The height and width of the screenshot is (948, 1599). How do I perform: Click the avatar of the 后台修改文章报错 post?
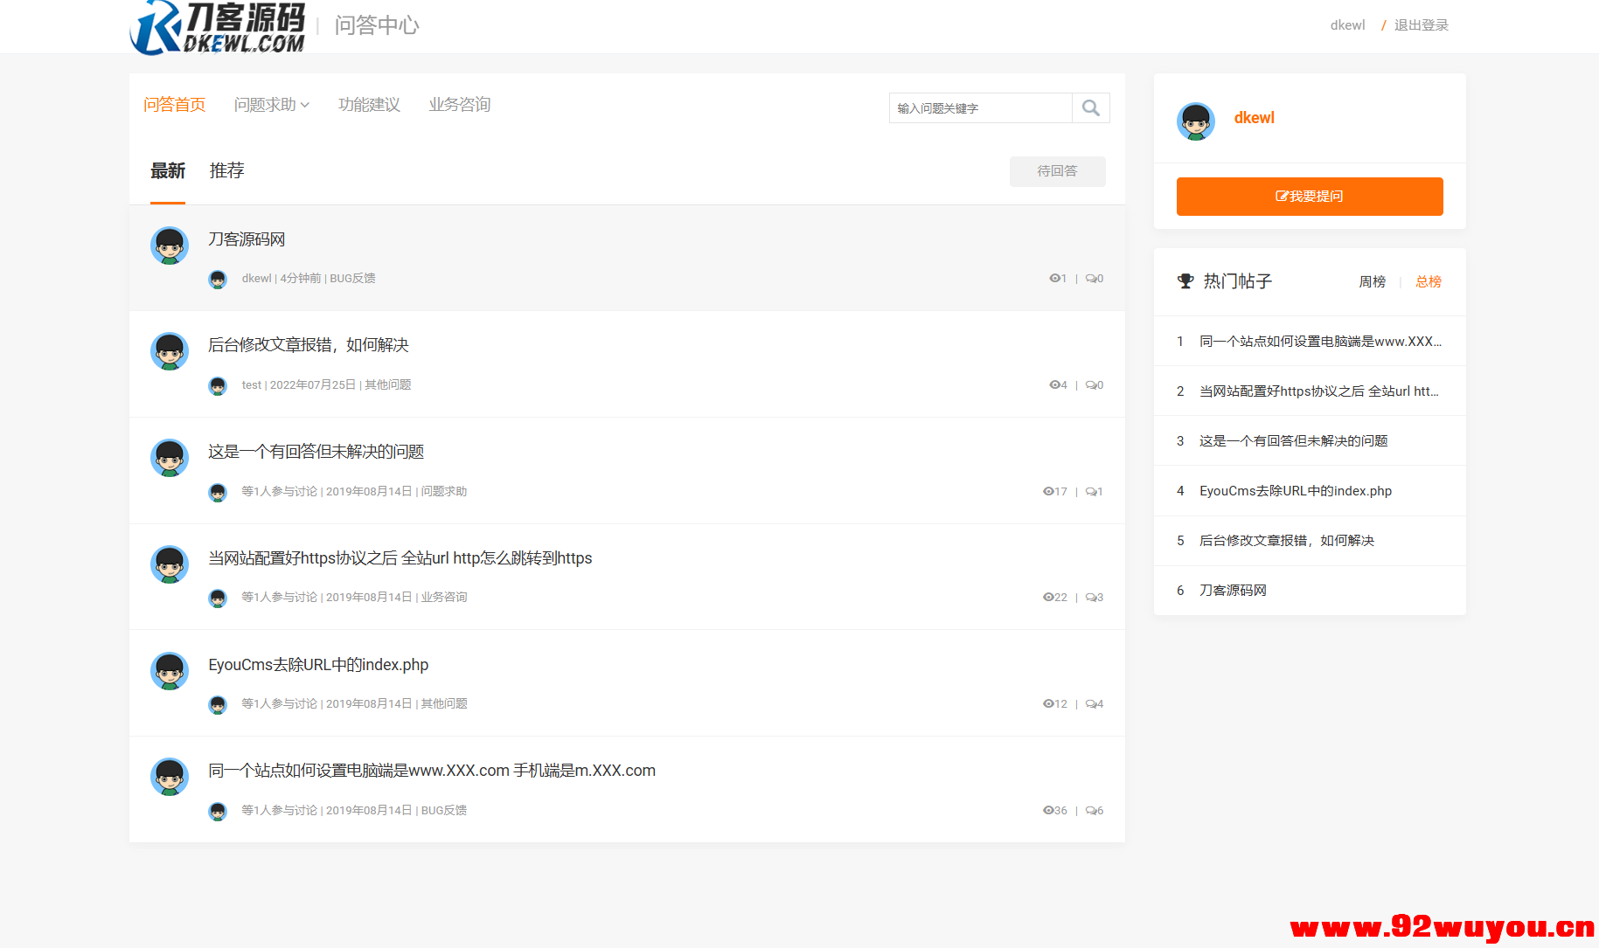pos(170,352)
